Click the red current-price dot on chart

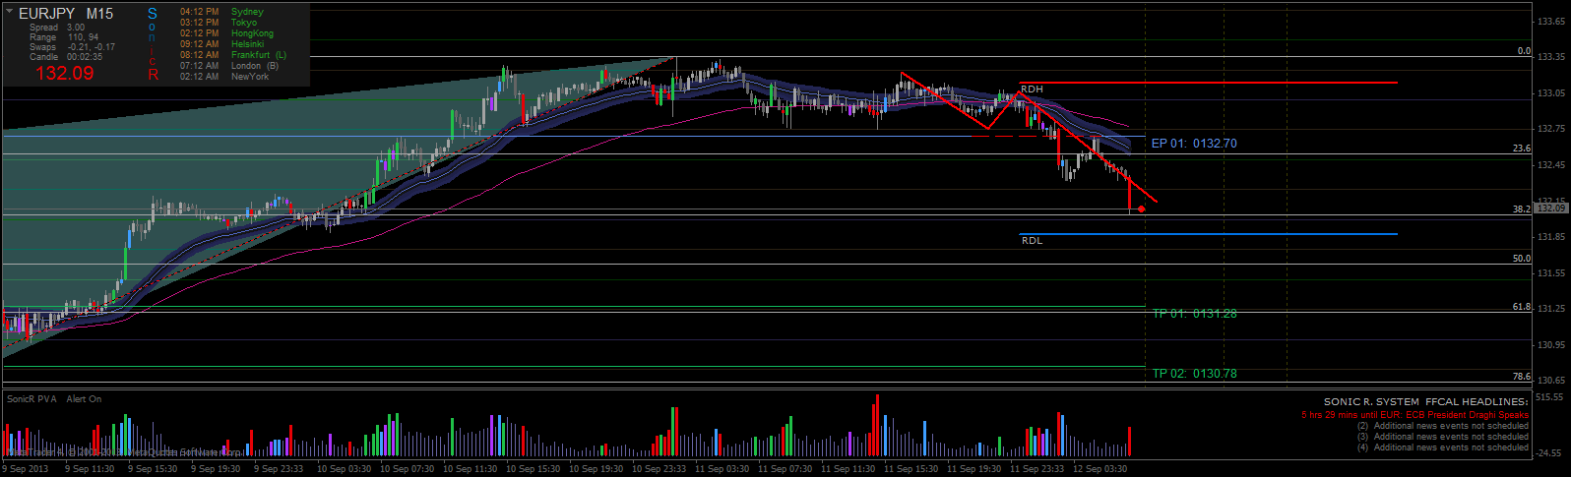tap(1141, 209)
